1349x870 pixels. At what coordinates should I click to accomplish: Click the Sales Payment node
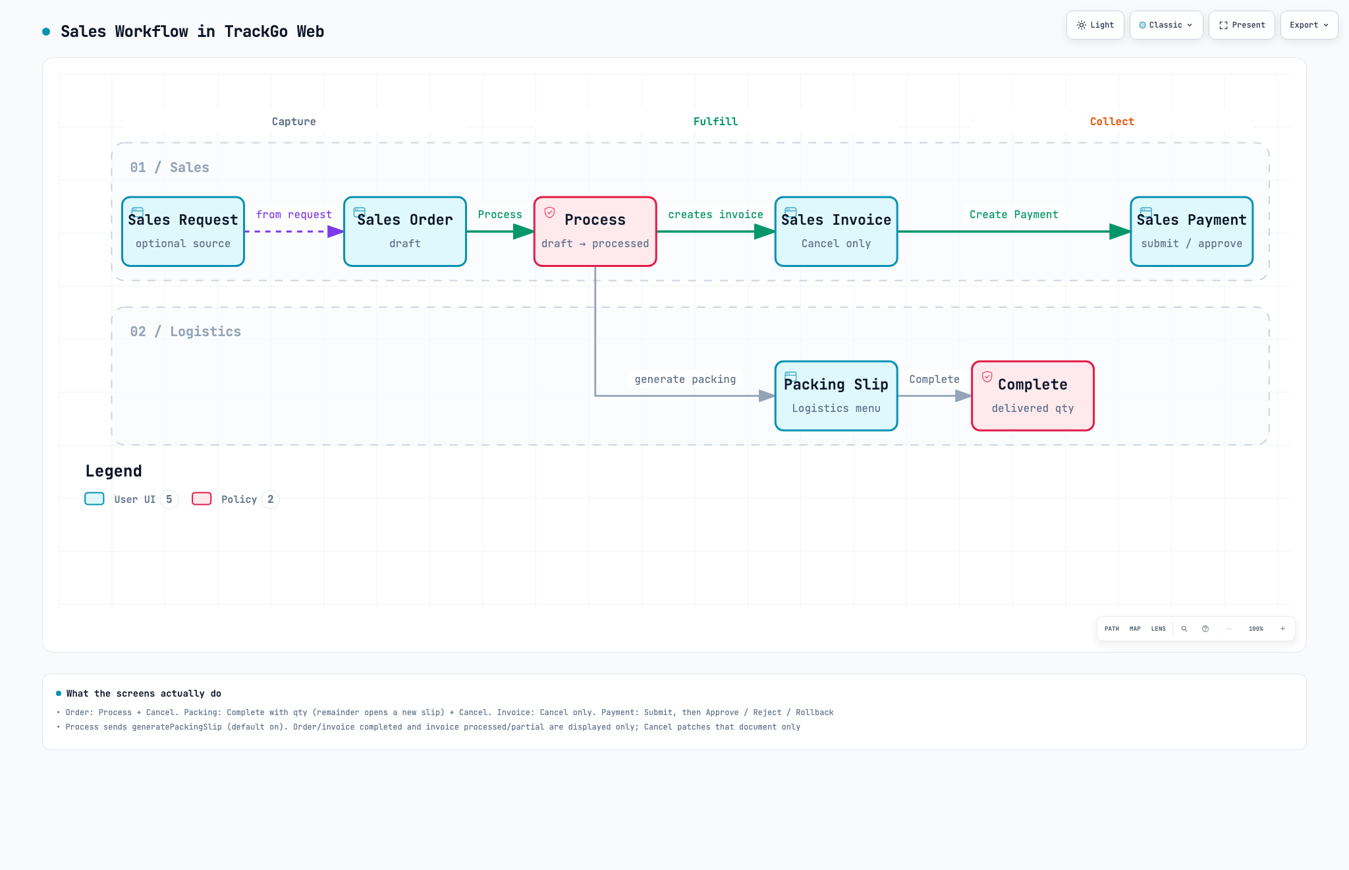pyautogui.click(x=1192, y=231)
